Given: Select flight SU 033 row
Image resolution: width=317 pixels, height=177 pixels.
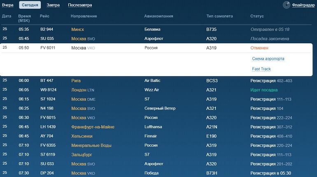Looking at the screenshot, I should coord(156,164).
